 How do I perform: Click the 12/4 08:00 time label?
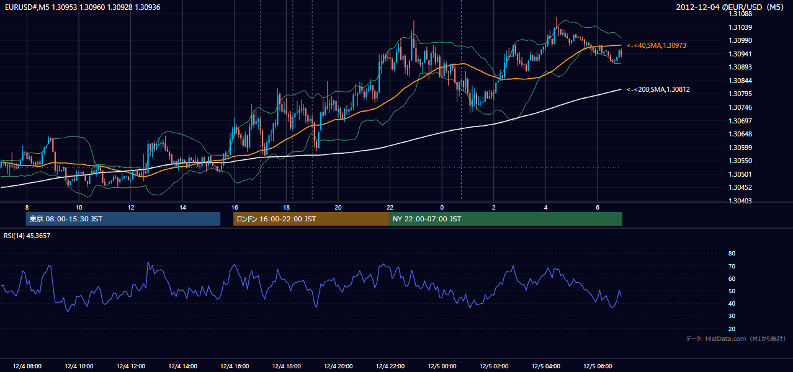point(27,366)
